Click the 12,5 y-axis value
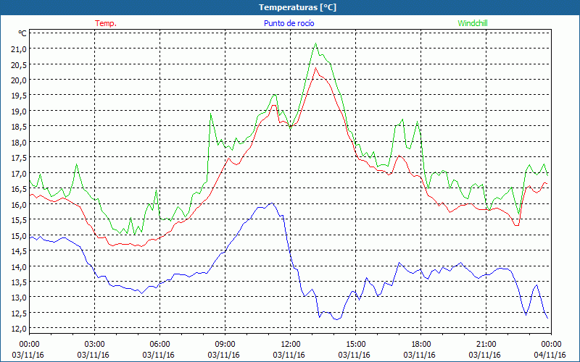This screenshot has width=580, height=362. (20, 313)
